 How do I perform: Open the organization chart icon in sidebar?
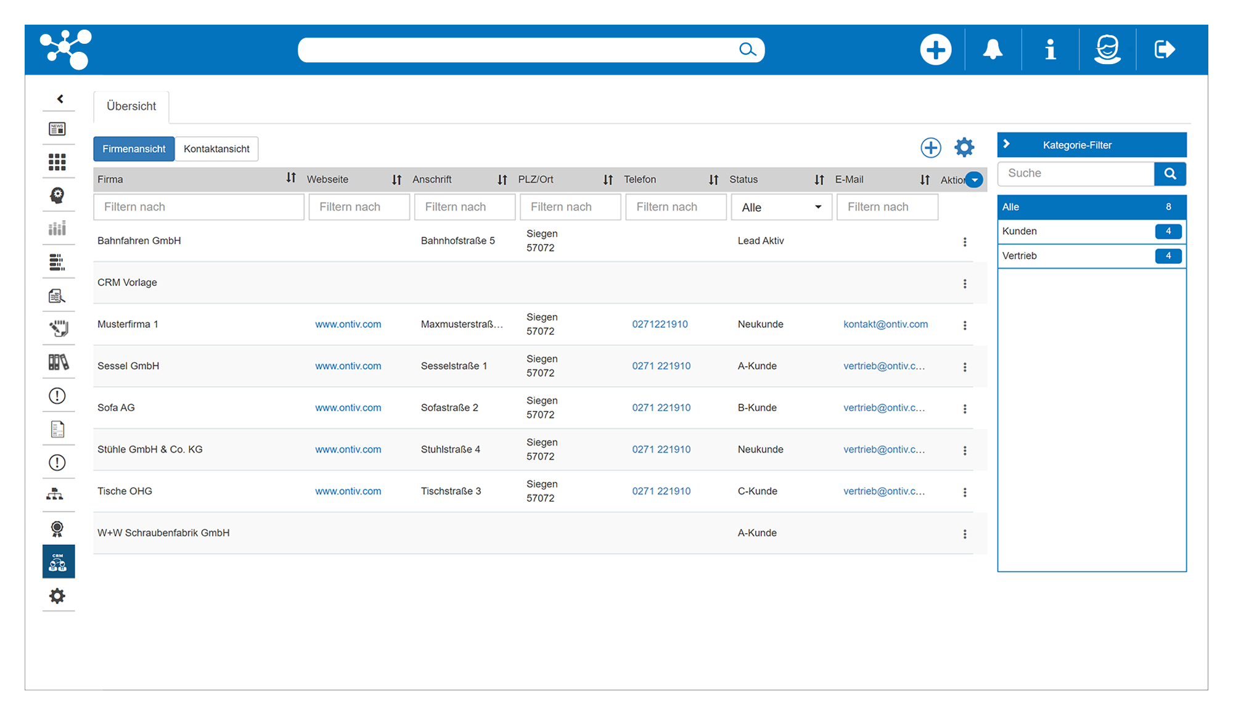point(55,494)
